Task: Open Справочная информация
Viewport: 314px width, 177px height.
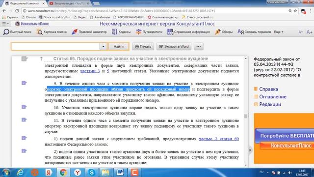Action: click(188, 31)
